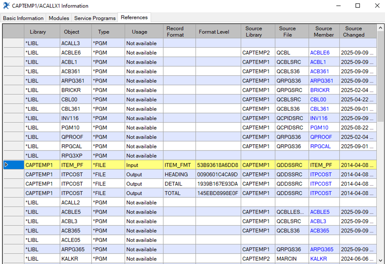Maximize the Information window

tap(358, 6)
